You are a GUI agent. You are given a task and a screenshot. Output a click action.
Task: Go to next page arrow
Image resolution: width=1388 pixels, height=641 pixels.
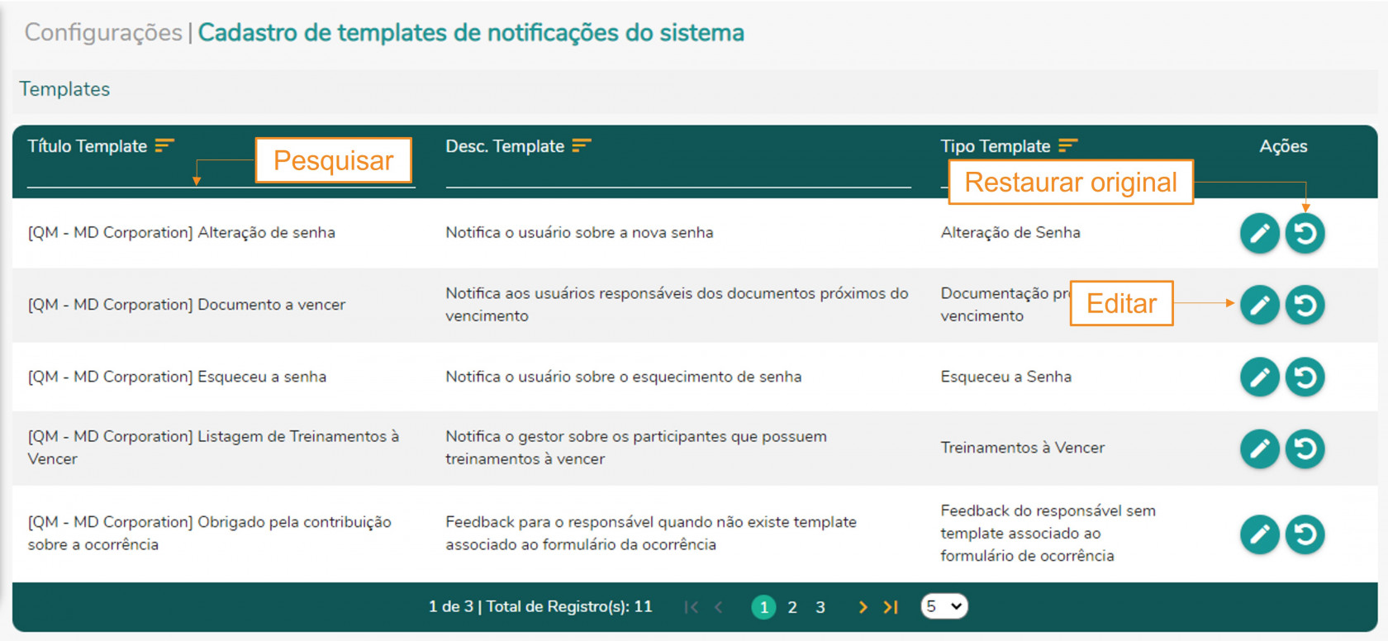coord(863,607)
